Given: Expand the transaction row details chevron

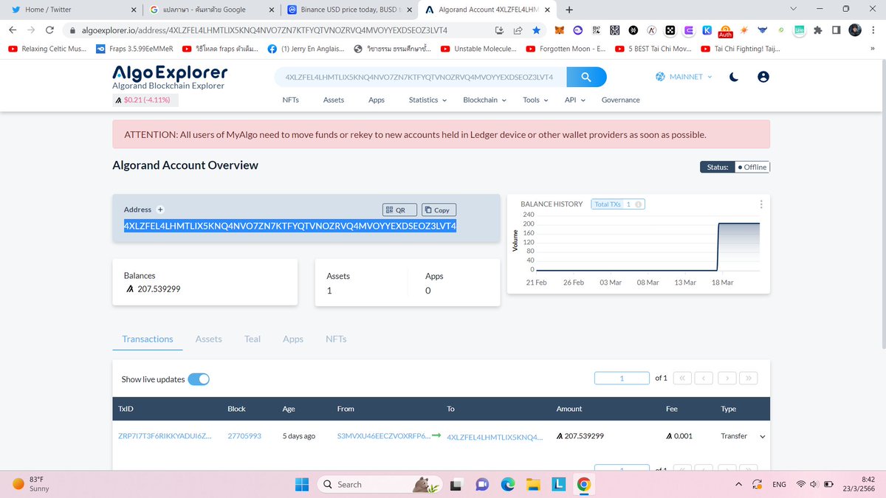Looking at the screenshot, I should (762, 437).
